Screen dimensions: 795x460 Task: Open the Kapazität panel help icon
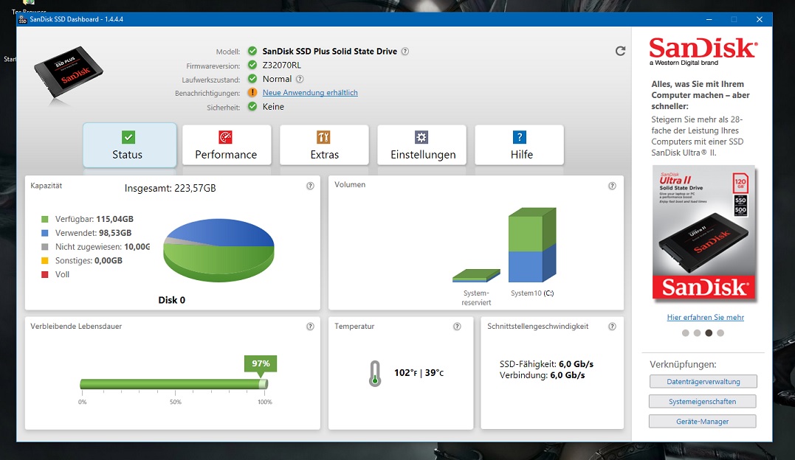(x=310, y=186)
